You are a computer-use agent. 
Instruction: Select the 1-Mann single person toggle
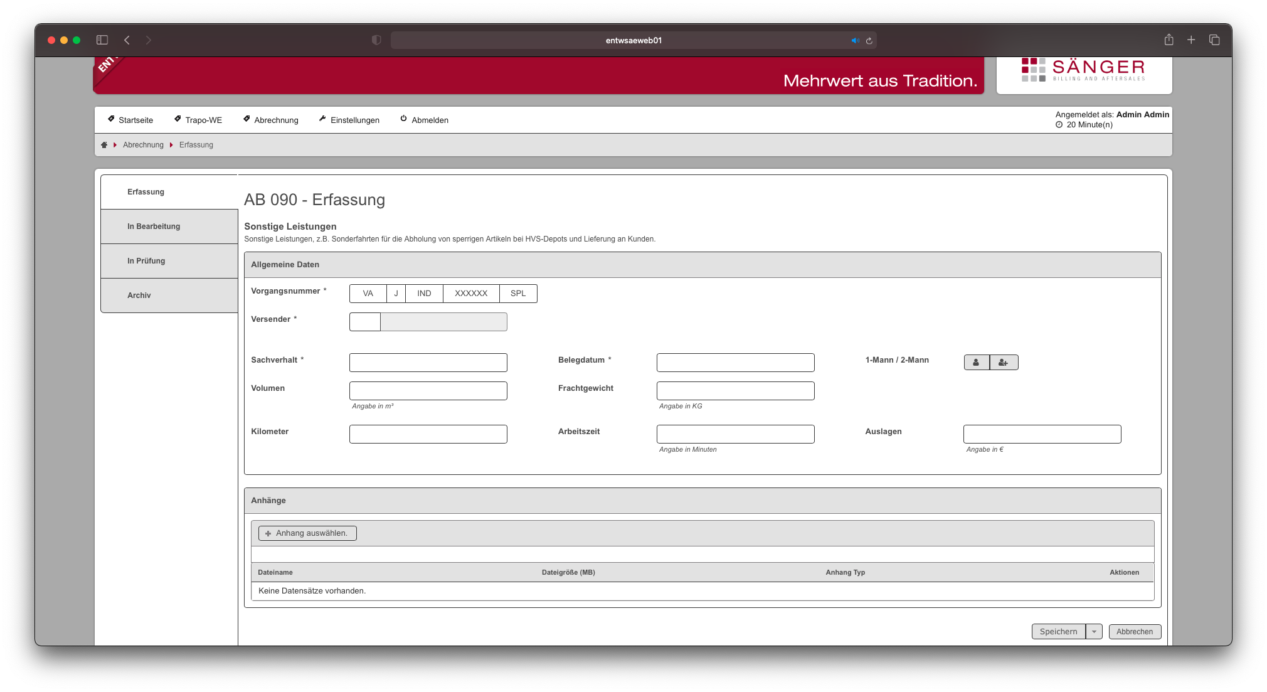click(976, 363)
